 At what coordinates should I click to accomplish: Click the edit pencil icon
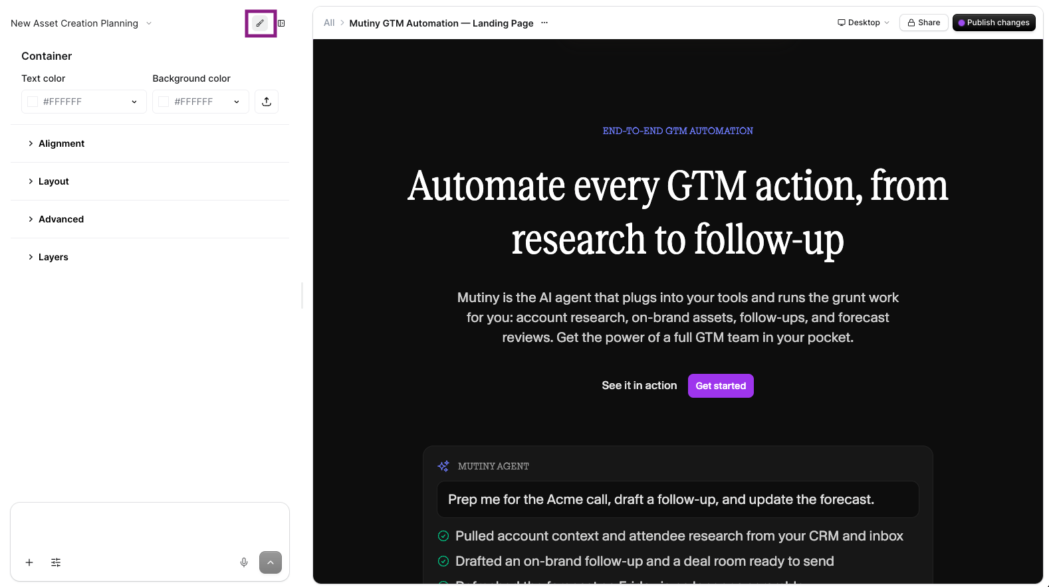pyautogui.click(x=260, y=23)
